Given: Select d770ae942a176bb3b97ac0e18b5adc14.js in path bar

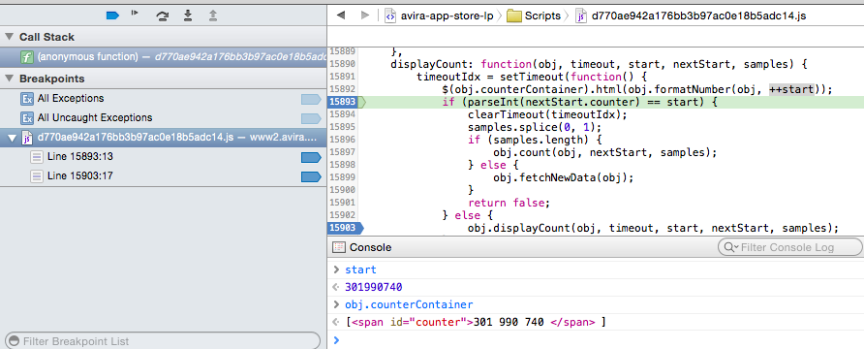Looking at the screenshot, I should (x=698, y=16).
